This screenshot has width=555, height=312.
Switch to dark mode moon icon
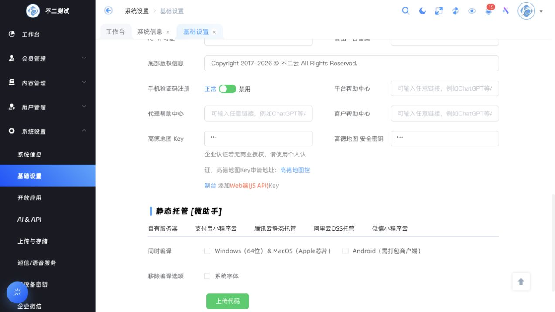(x=422, y=11)
